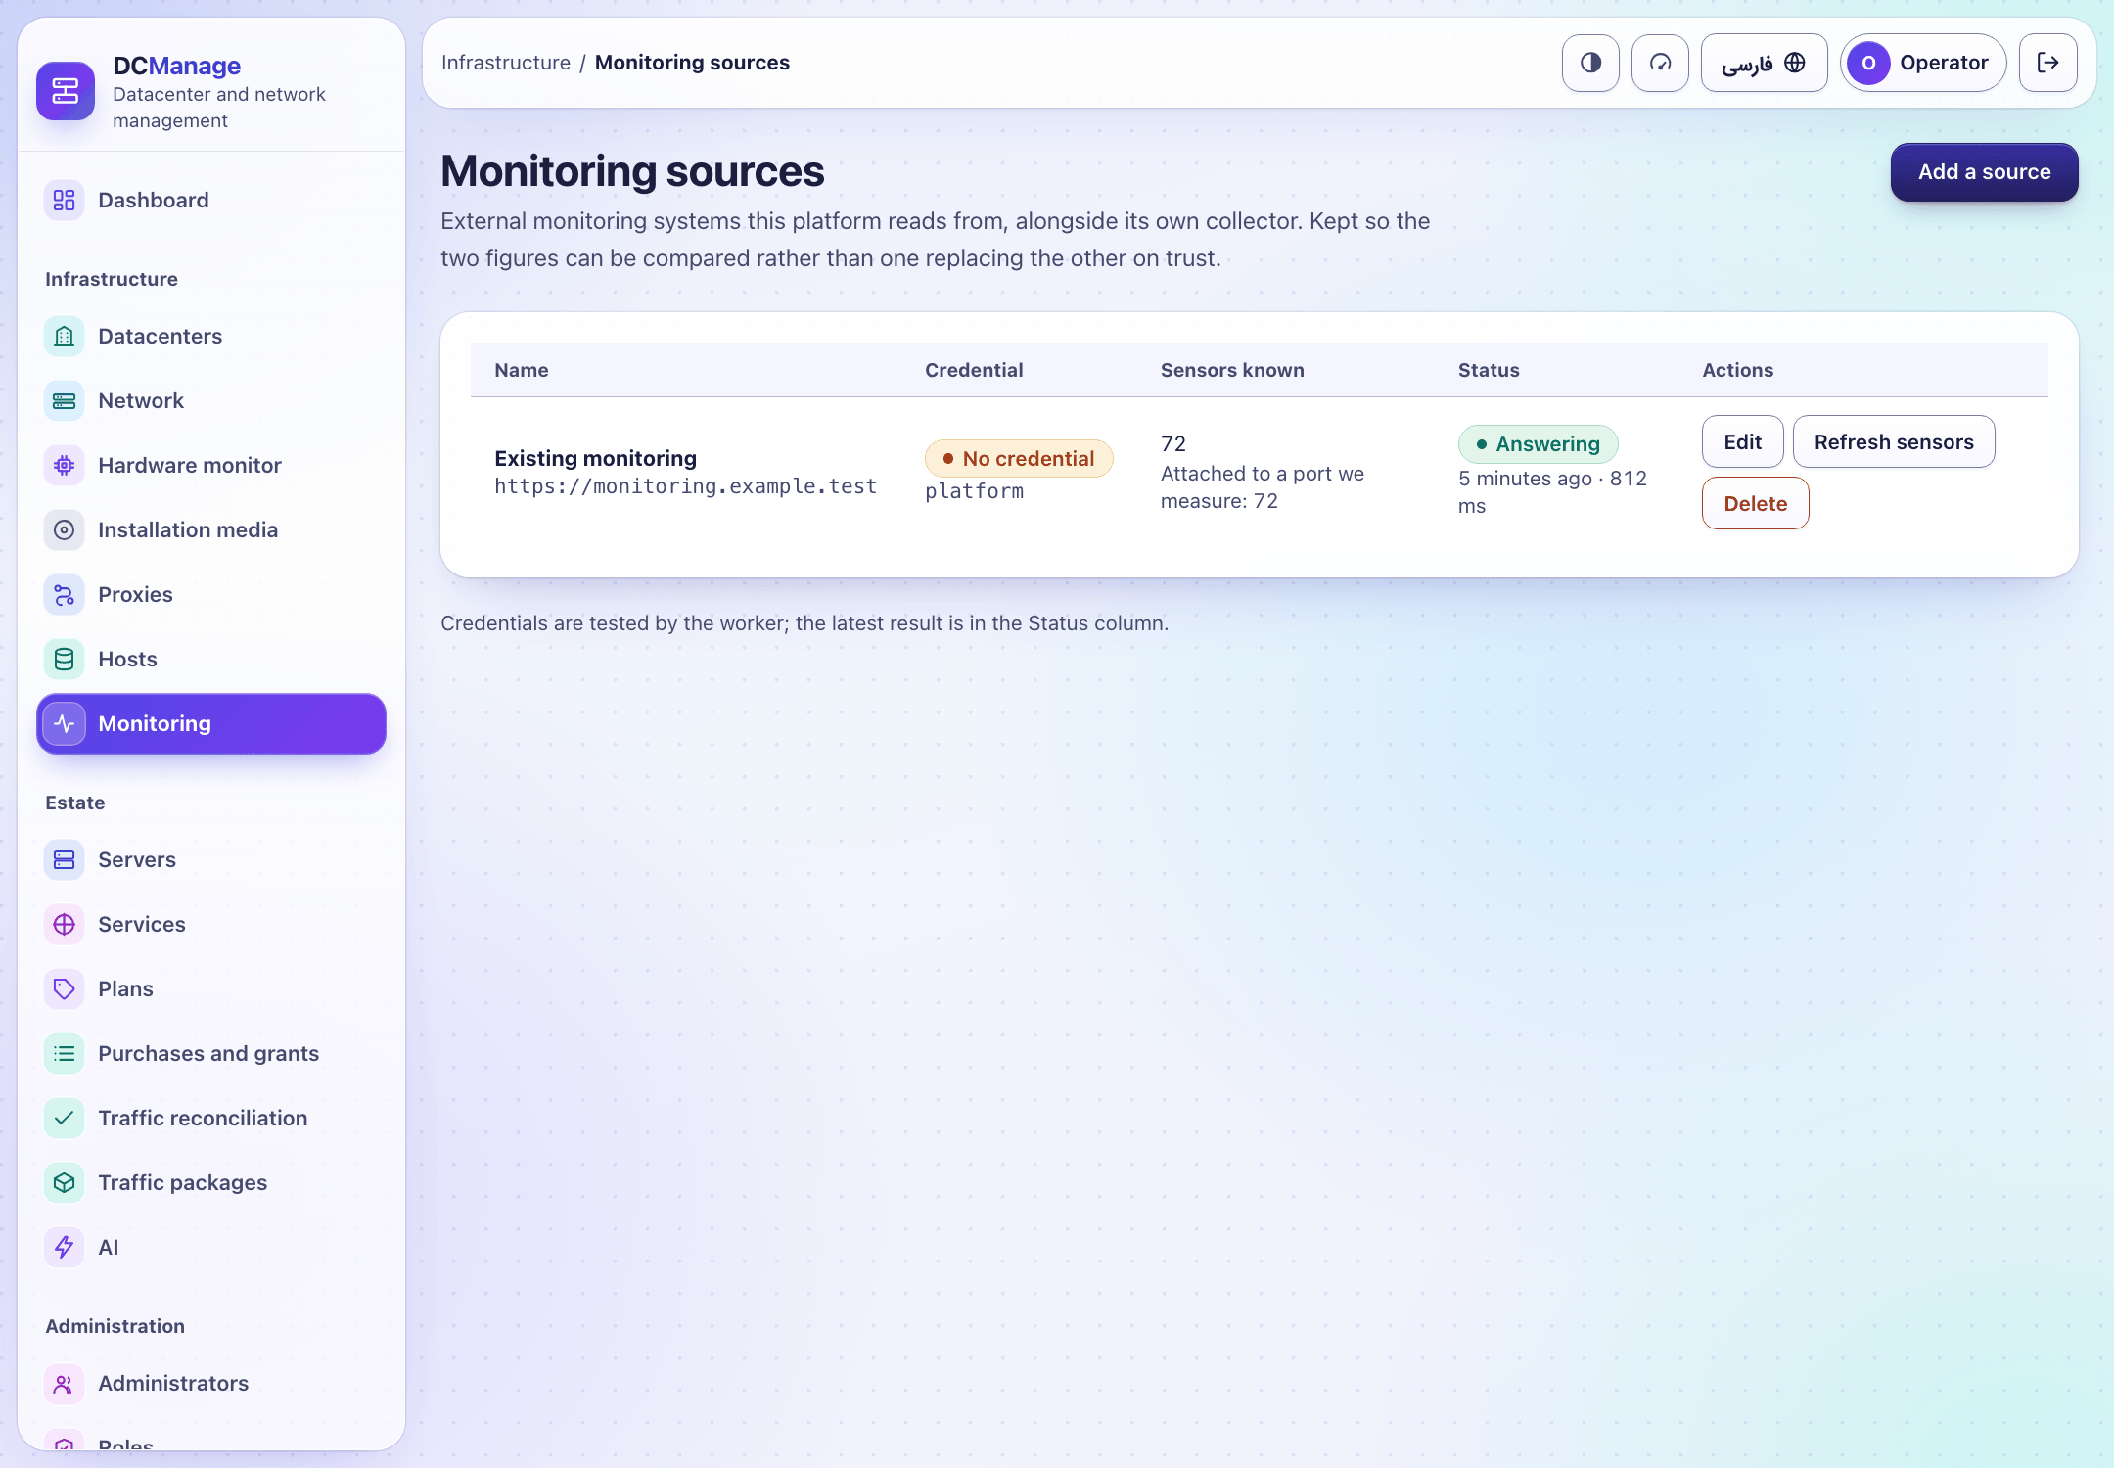The height and width of the screenshot is (1468, 2114).
Task: Click the Administrators people icon
Action: (64, 1384)
